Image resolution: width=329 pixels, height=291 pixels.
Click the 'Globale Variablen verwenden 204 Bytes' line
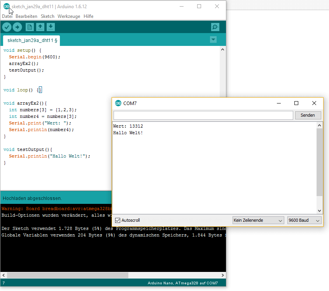114,235
